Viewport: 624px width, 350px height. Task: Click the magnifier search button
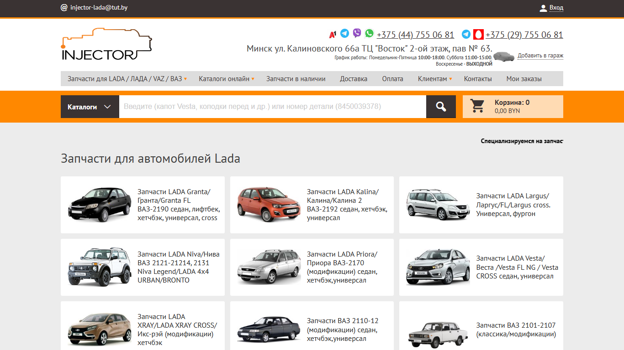tap(441, 107)
